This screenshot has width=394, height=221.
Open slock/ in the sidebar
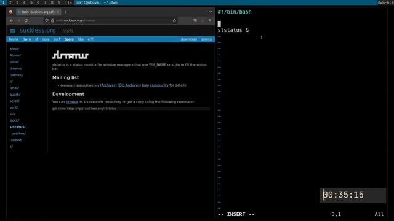[14, 120]
